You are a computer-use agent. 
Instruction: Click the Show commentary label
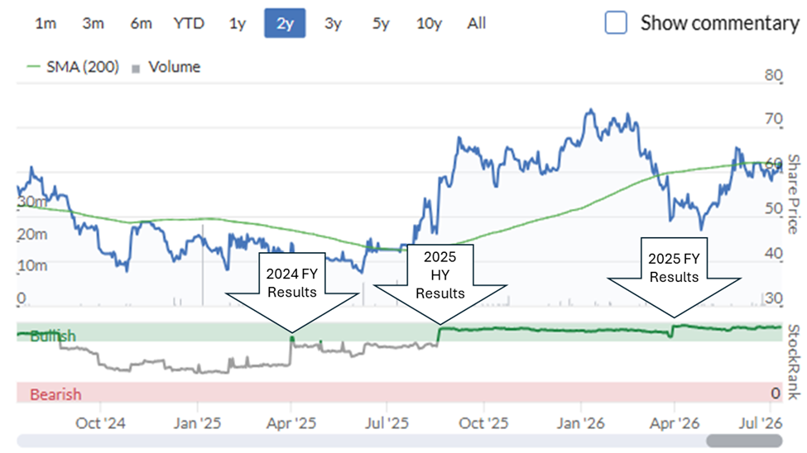tap(719, 23)
